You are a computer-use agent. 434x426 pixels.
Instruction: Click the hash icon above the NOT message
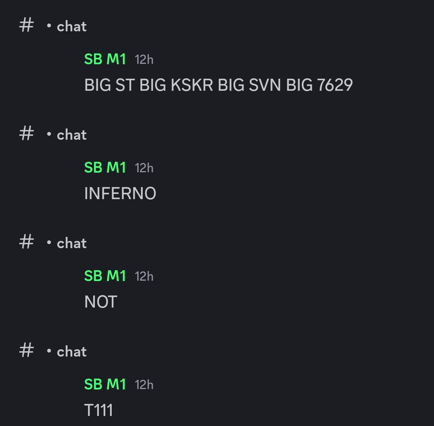pyautogui.click(x=26, y=242)
